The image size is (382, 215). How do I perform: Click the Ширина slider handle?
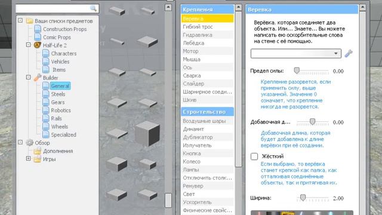click(303, 198)
